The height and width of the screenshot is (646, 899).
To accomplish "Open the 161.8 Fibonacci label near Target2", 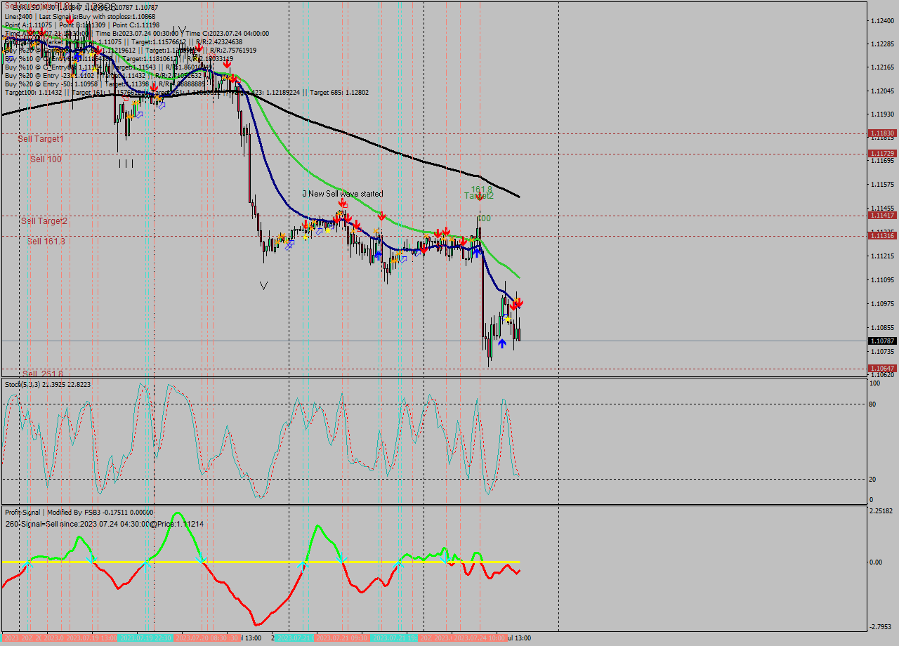I will point(481,190).
